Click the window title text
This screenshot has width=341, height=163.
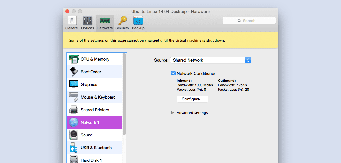[x=170, y=11]
